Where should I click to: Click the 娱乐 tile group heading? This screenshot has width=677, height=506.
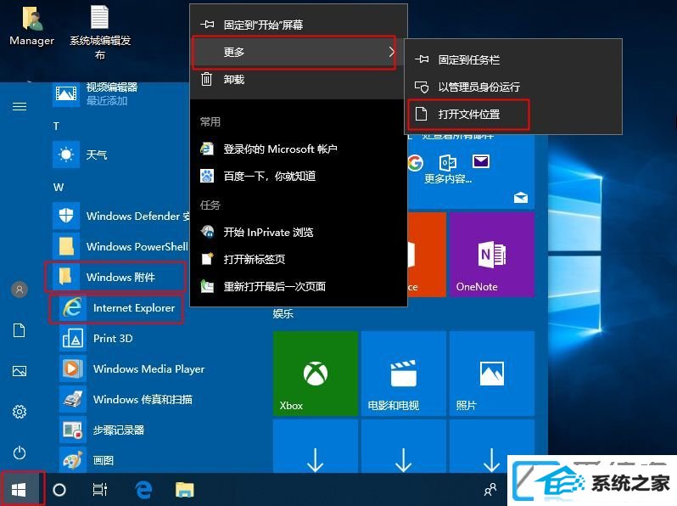point(283,314)
